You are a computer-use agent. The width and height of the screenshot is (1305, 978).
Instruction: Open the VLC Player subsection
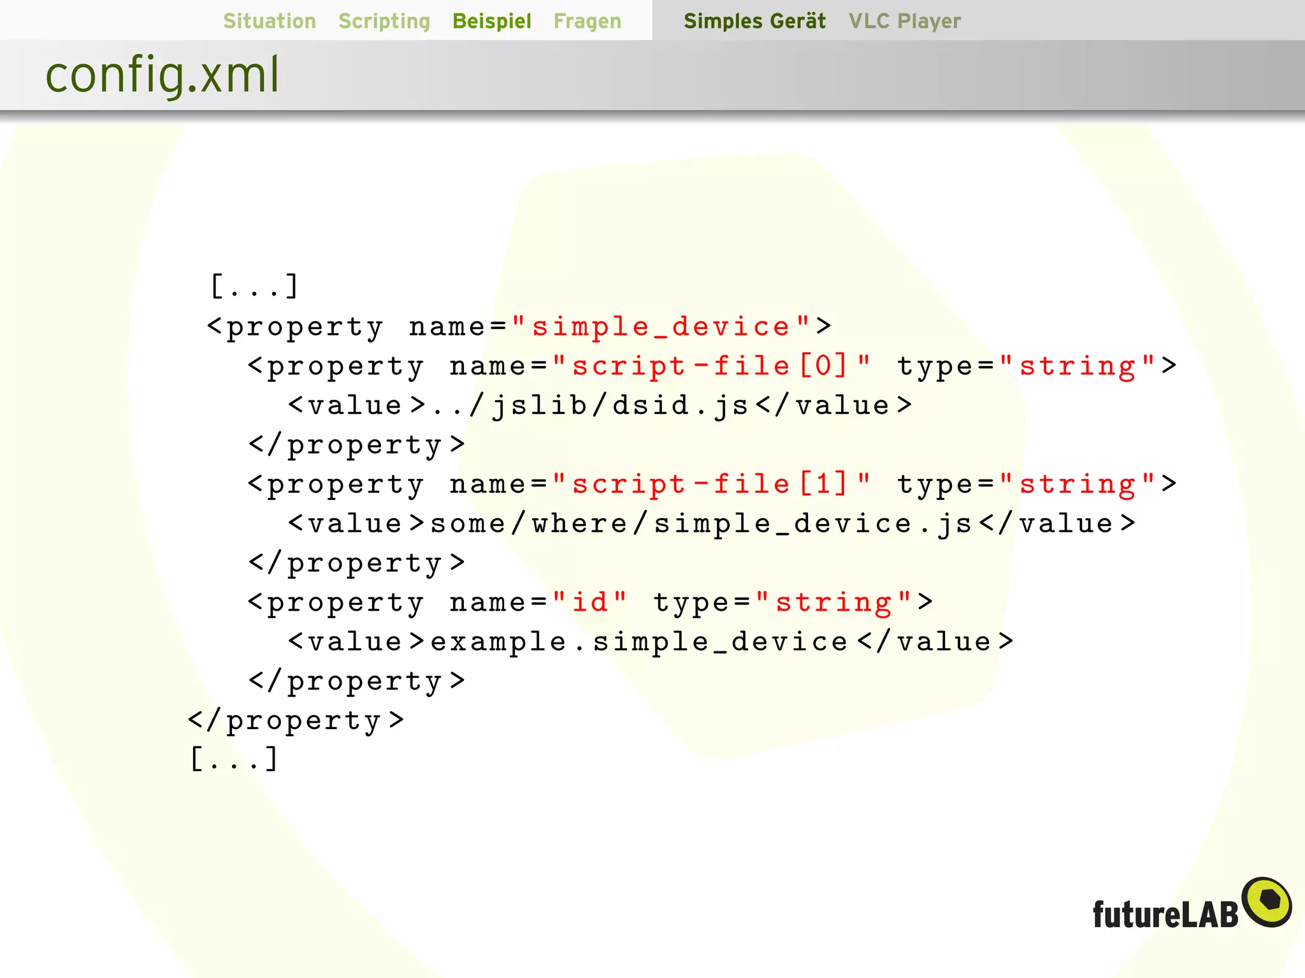[x=904, y=21]
